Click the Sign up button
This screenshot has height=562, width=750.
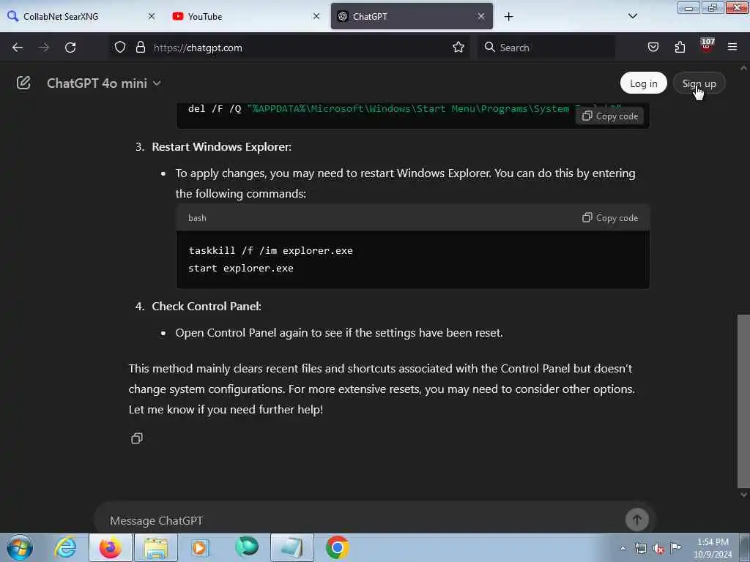click(699, 83)
